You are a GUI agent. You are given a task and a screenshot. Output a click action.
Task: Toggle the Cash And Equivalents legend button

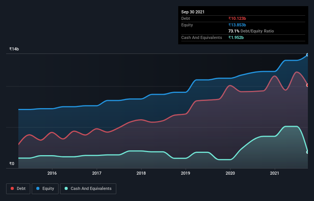point(88,189)
